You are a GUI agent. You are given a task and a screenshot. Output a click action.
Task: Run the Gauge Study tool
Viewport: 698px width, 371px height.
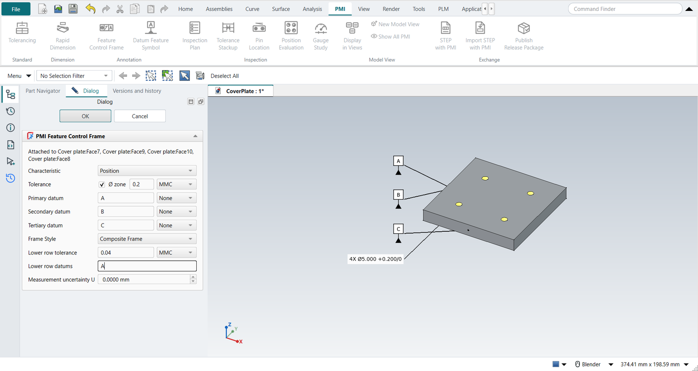[x=321, y=36]
